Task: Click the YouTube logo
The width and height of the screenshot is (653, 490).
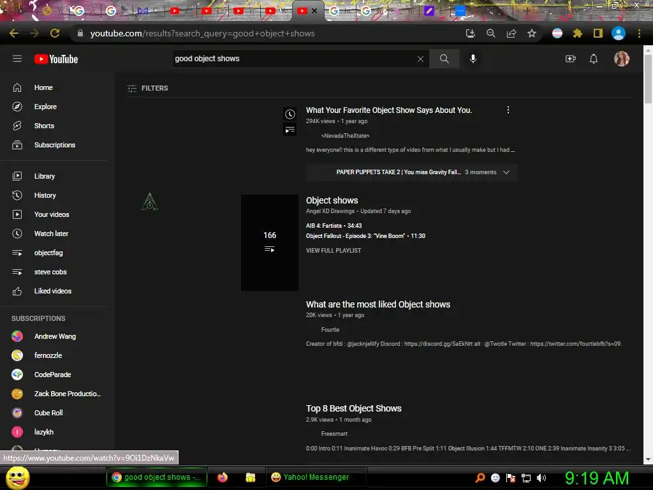Action: (x=56, y=59)
